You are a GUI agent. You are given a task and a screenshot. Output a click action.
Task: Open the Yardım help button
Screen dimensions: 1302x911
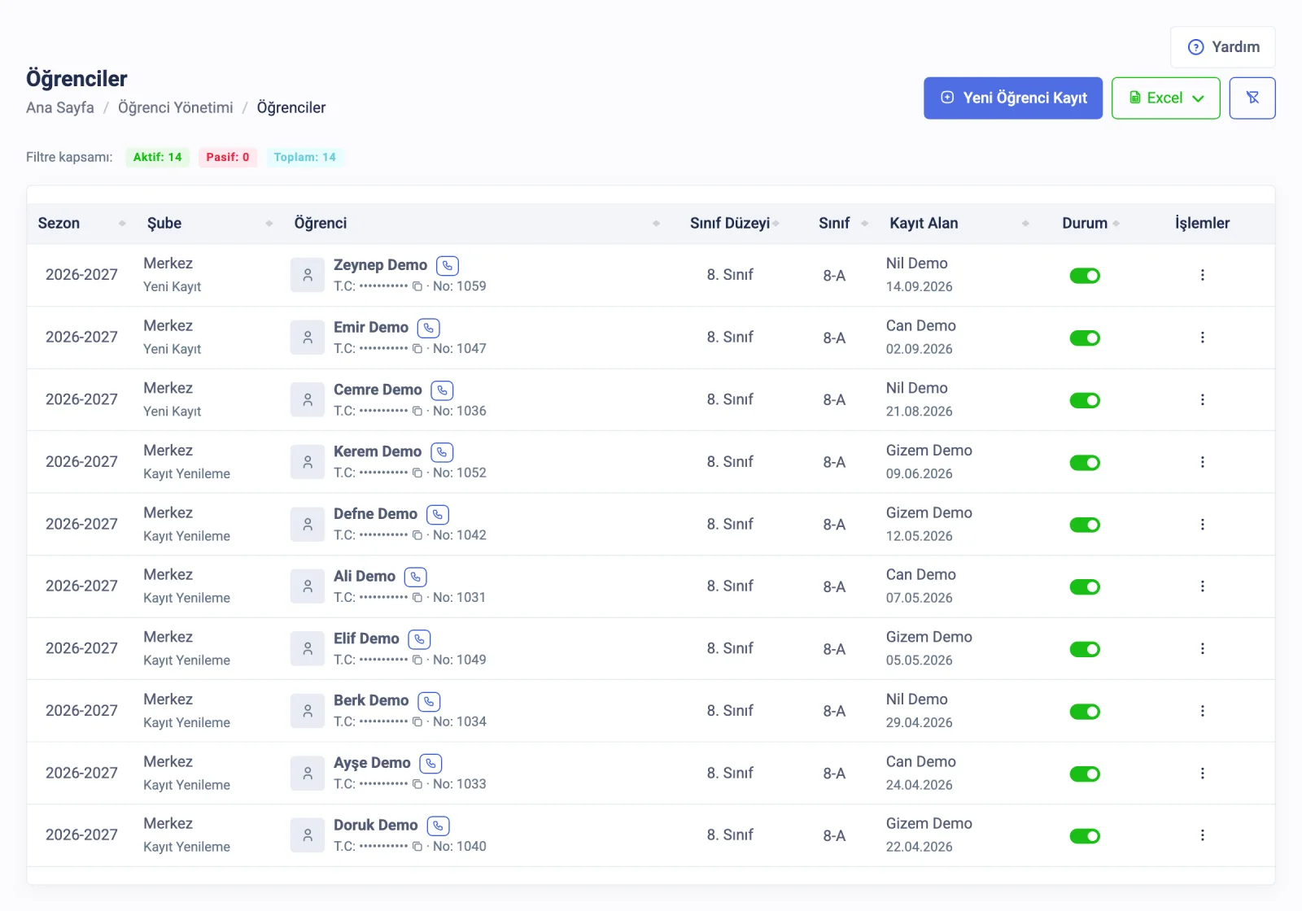(1223, 47)
